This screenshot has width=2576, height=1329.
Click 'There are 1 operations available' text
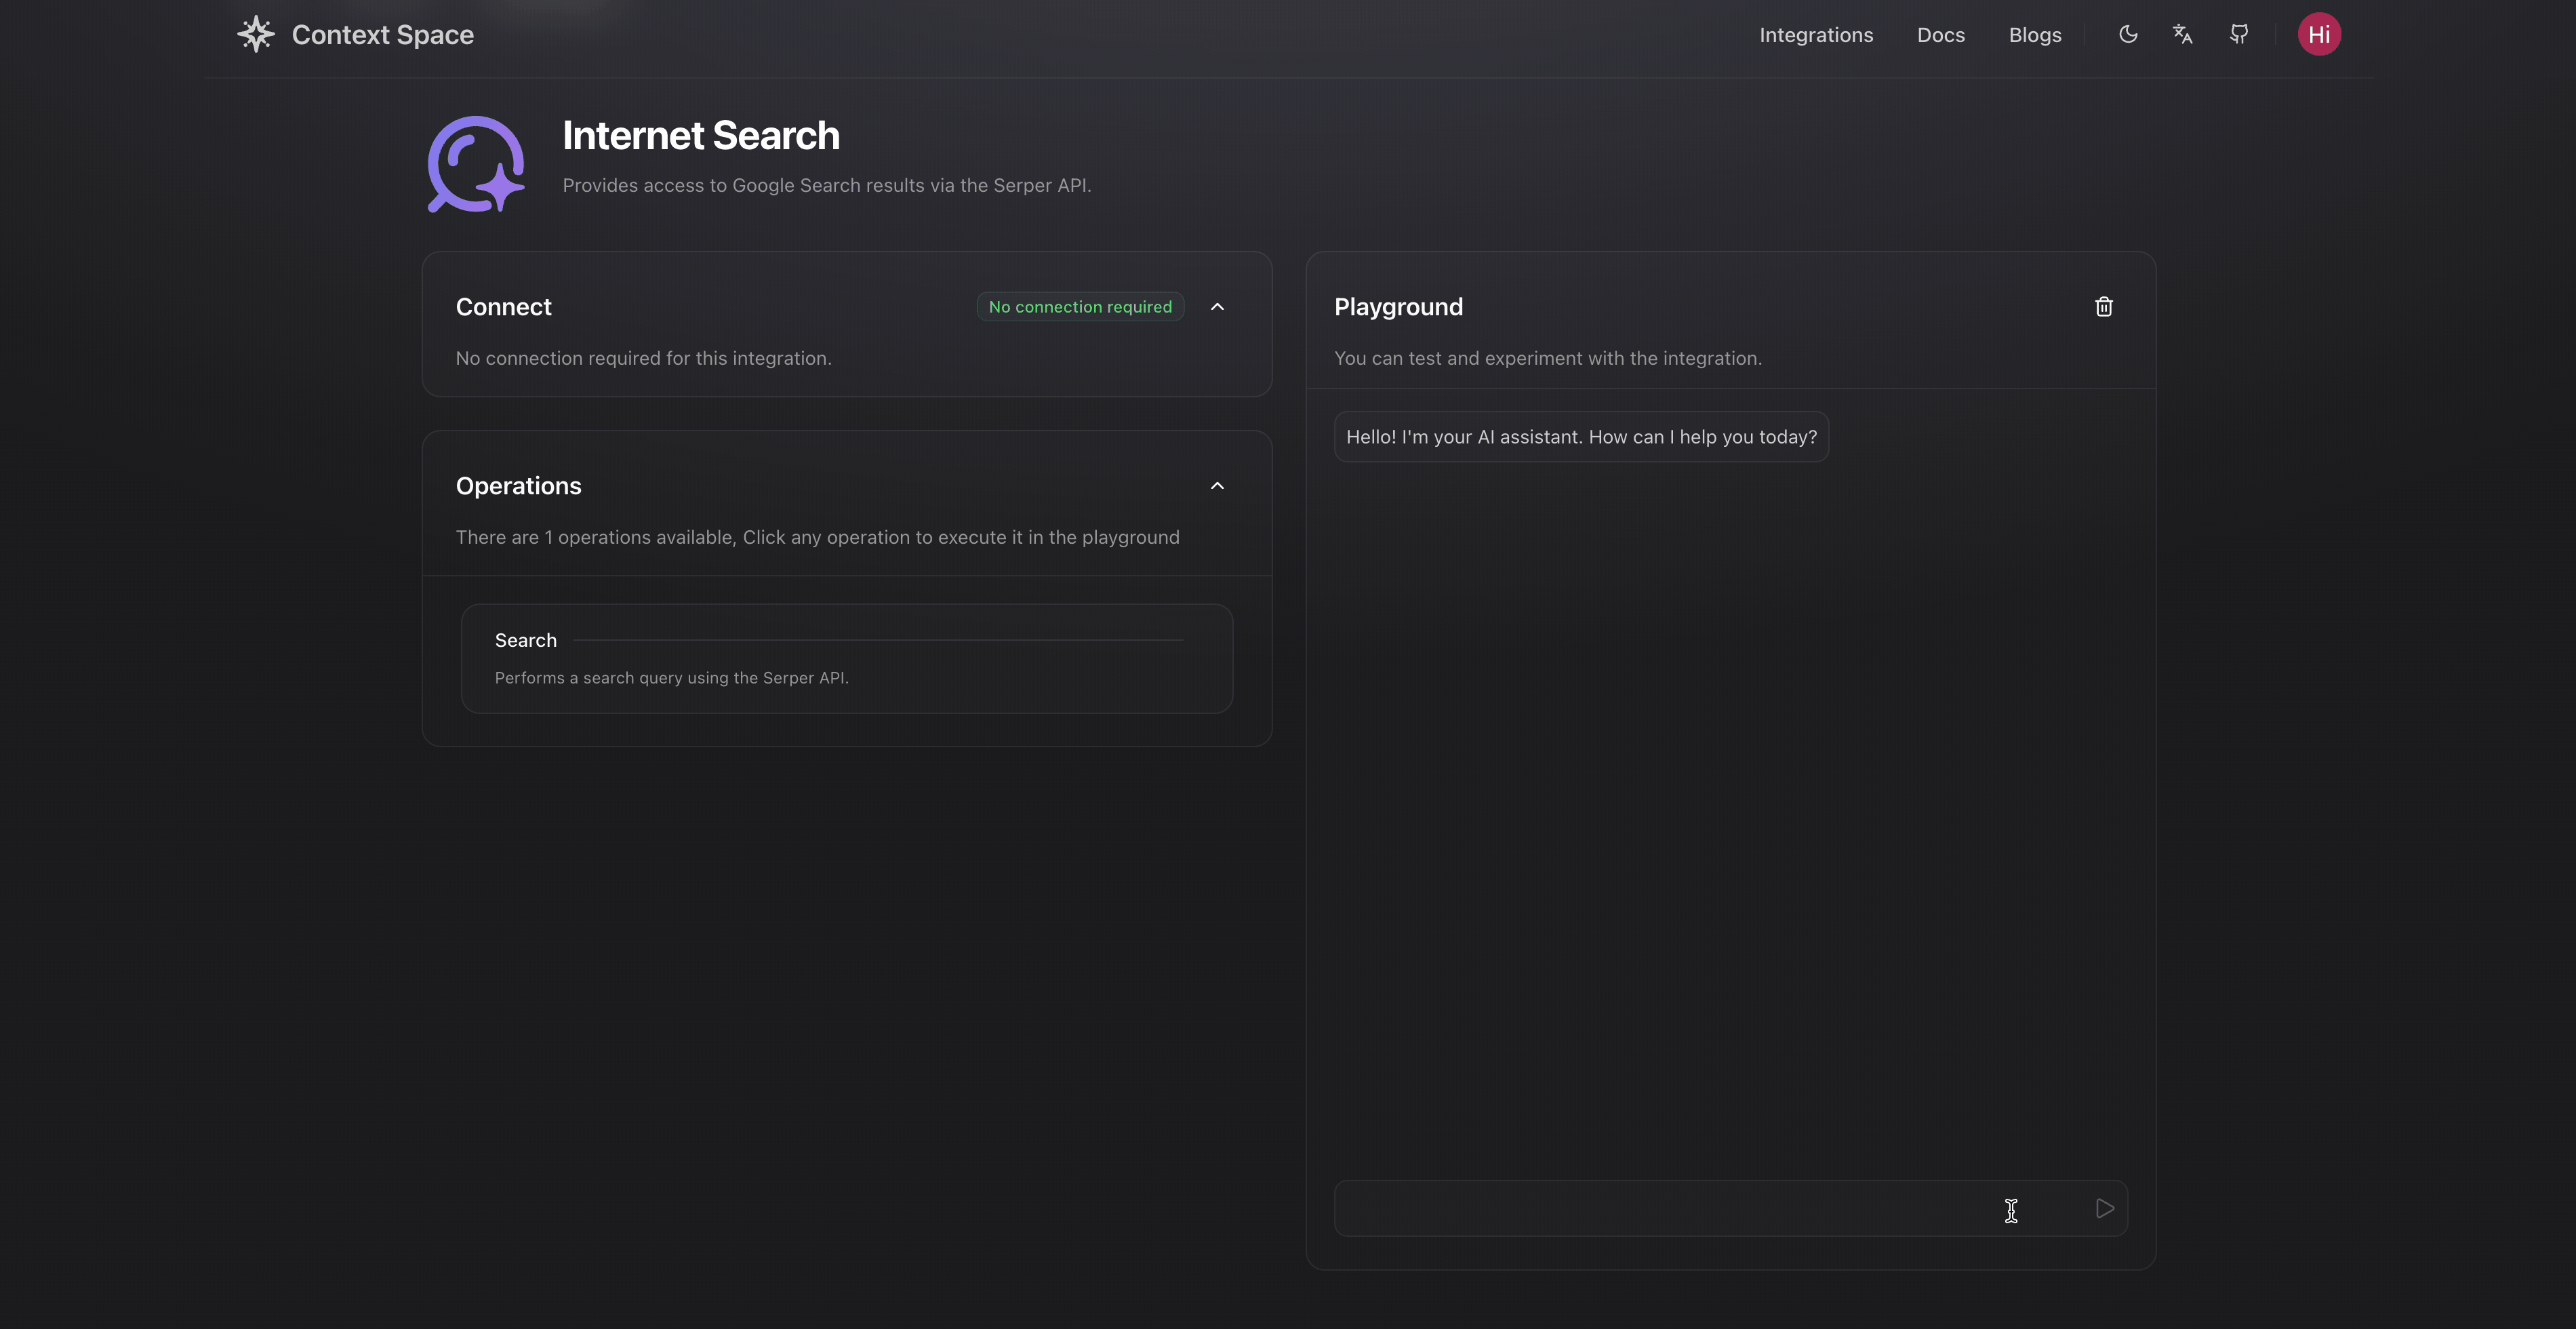click(817, 537)
